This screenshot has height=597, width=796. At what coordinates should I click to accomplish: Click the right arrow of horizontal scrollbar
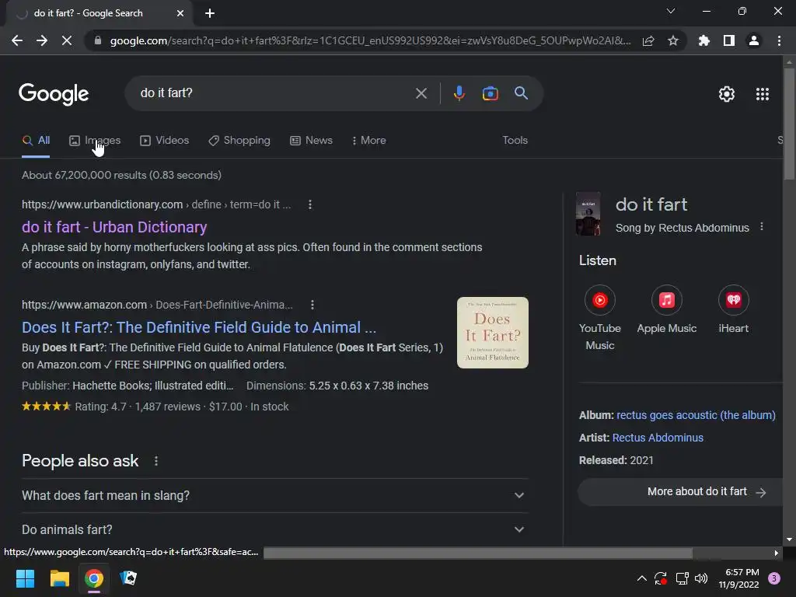(777, 553)
